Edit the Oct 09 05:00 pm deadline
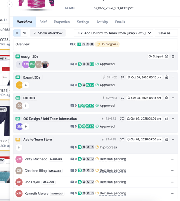This screenshot has width=180, height=201. click(x=144, y=119)
